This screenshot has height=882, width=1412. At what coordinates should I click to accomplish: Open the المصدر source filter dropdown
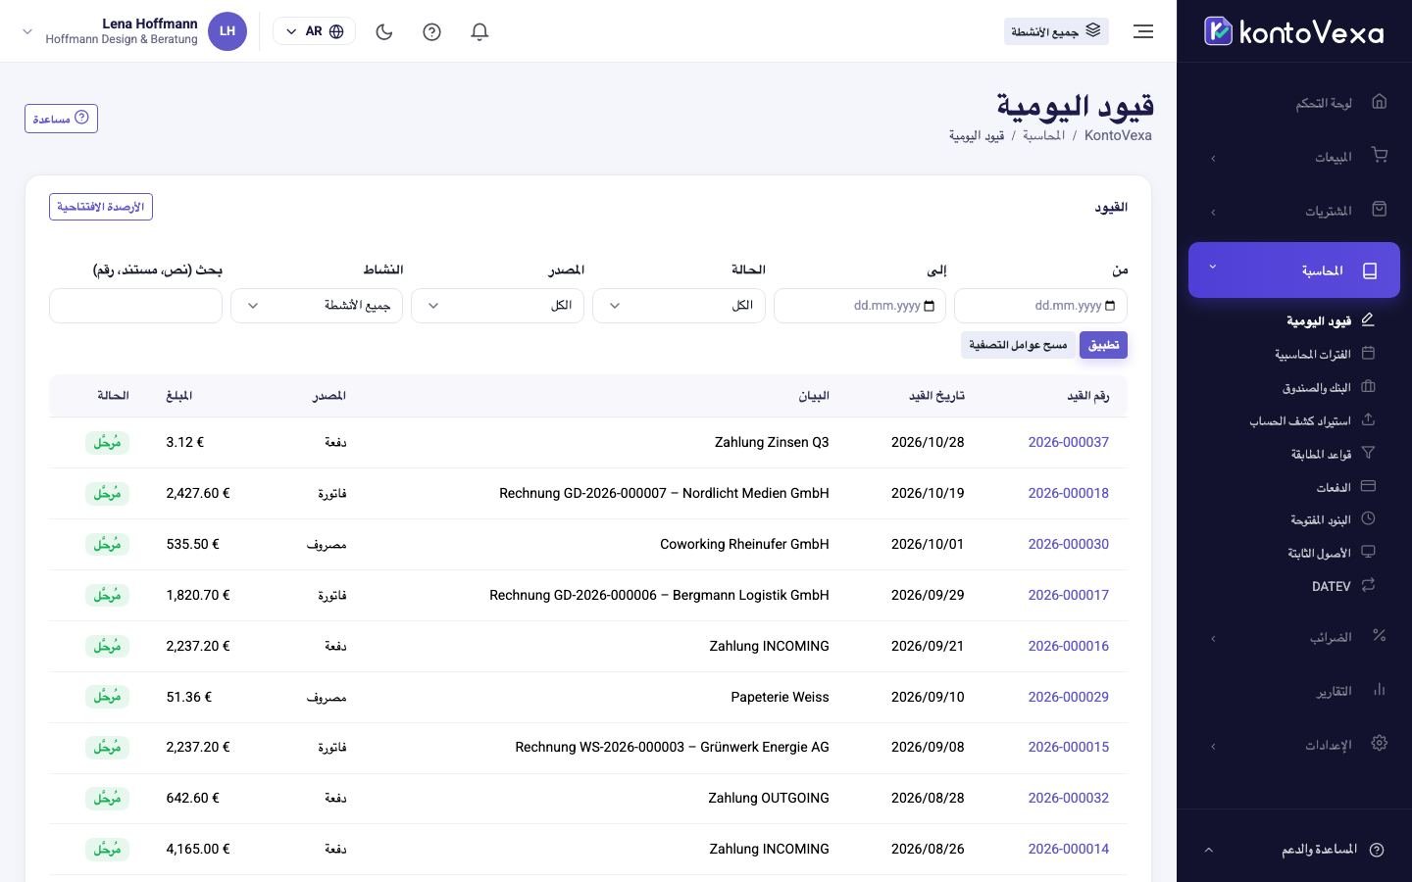497,306
